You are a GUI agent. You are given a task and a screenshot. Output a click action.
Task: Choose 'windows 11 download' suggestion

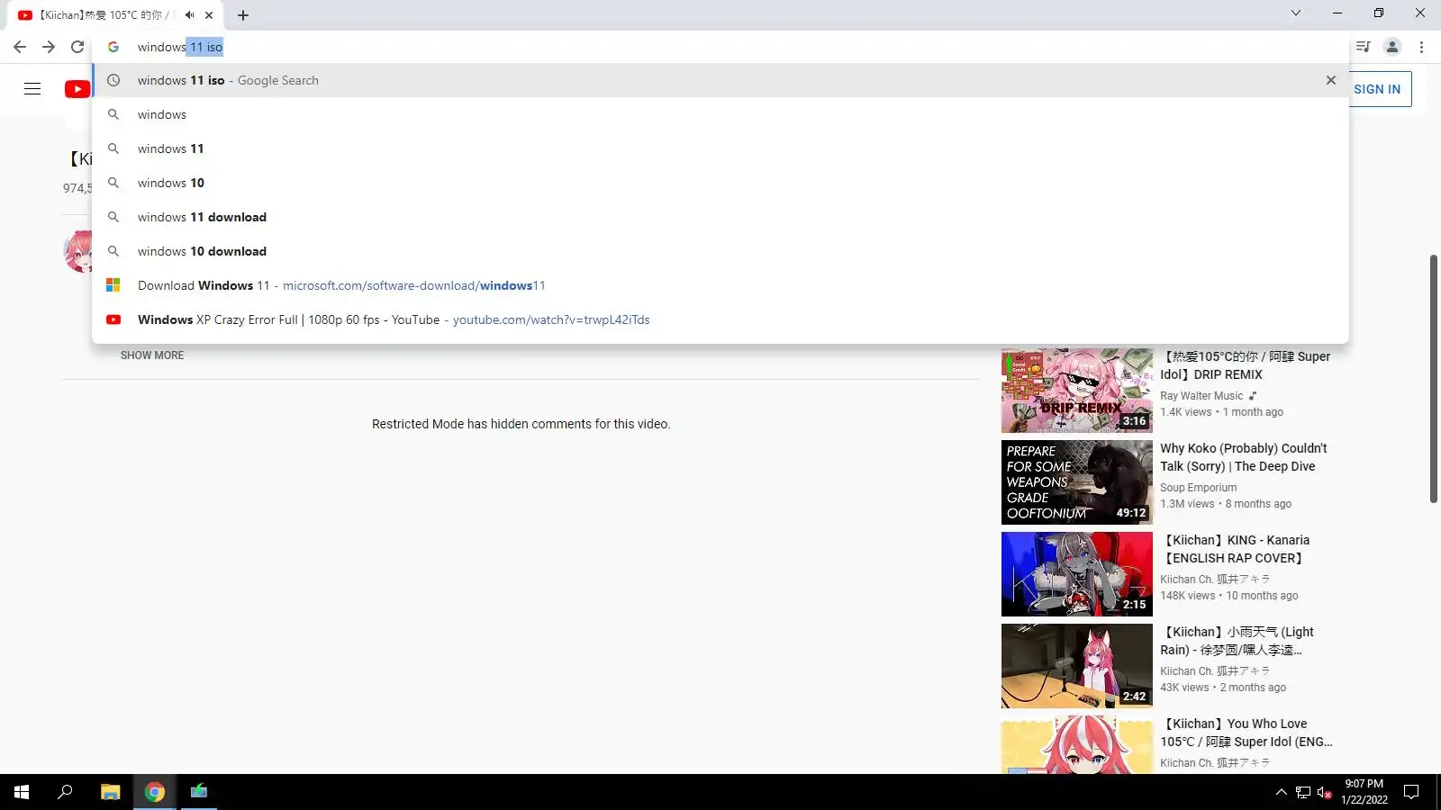click(x=720, y=217)
